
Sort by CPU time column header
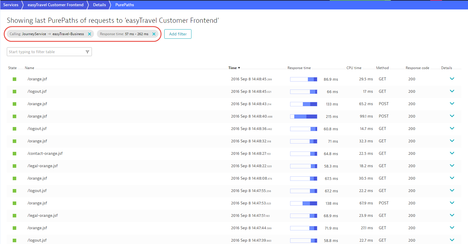354,68
